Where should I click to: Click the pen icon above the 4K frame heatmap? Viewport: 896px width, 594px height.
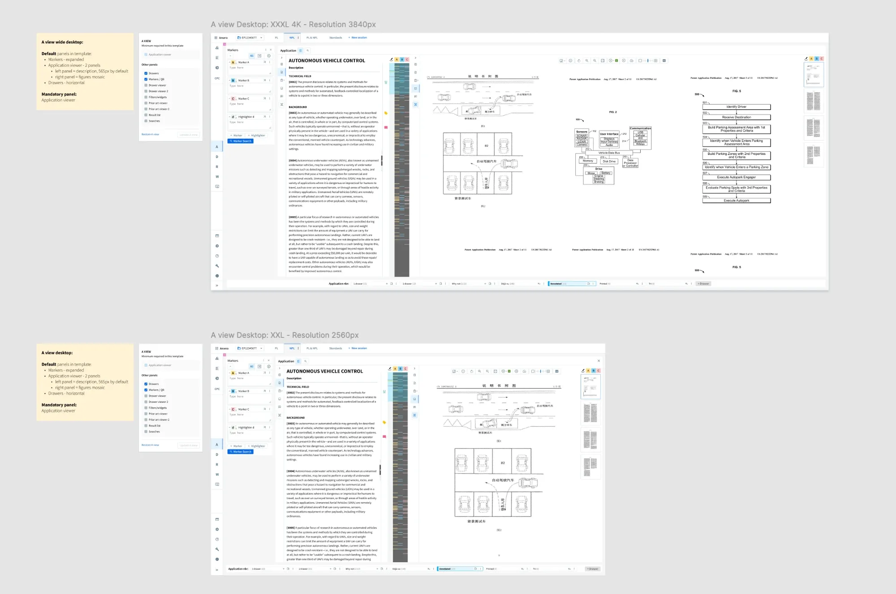391,59
